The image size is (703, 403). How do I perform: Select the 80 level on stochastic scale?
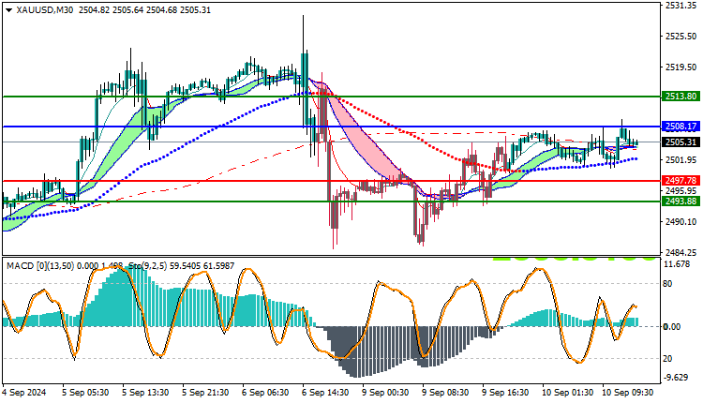click(667, 284)
